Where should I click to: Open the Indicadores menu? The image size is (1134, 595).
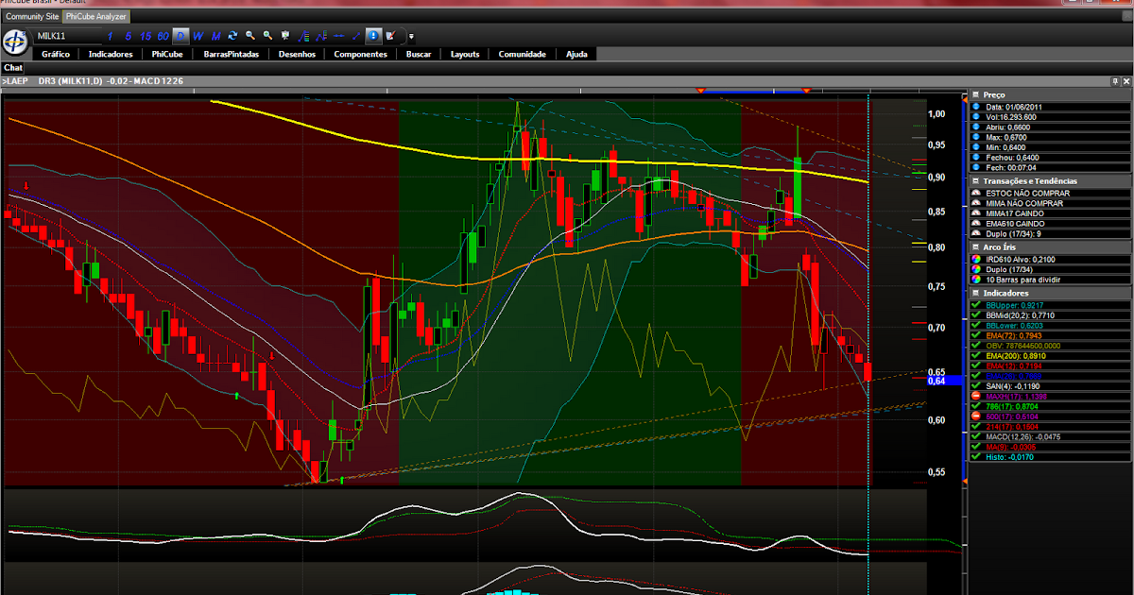pyautogui.click(x=111, y=54)
